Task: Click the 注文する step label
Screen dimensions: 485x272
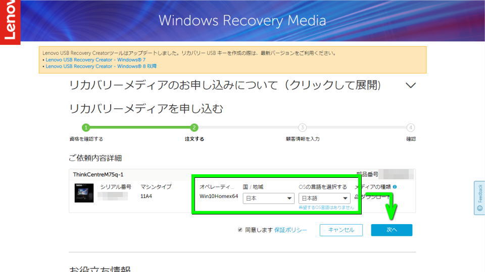Action: [x=194, y=139]
